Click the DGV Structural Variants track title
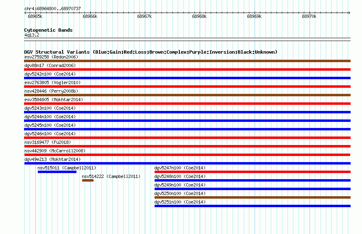362x234 pixels. click(151, 52)
